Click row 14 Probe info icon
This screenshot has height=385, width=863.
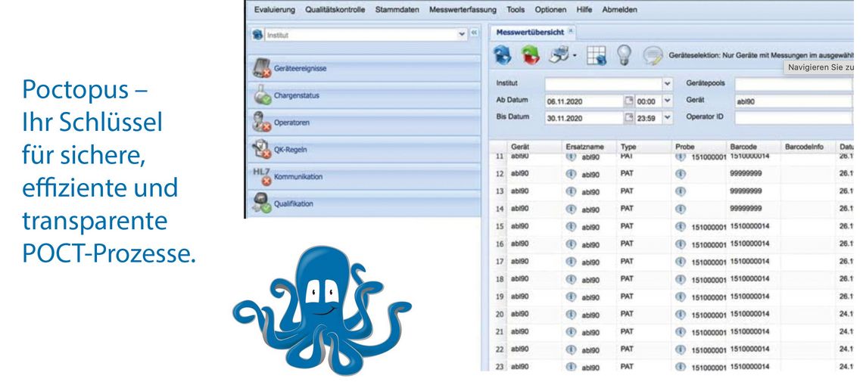pos(681,209)
